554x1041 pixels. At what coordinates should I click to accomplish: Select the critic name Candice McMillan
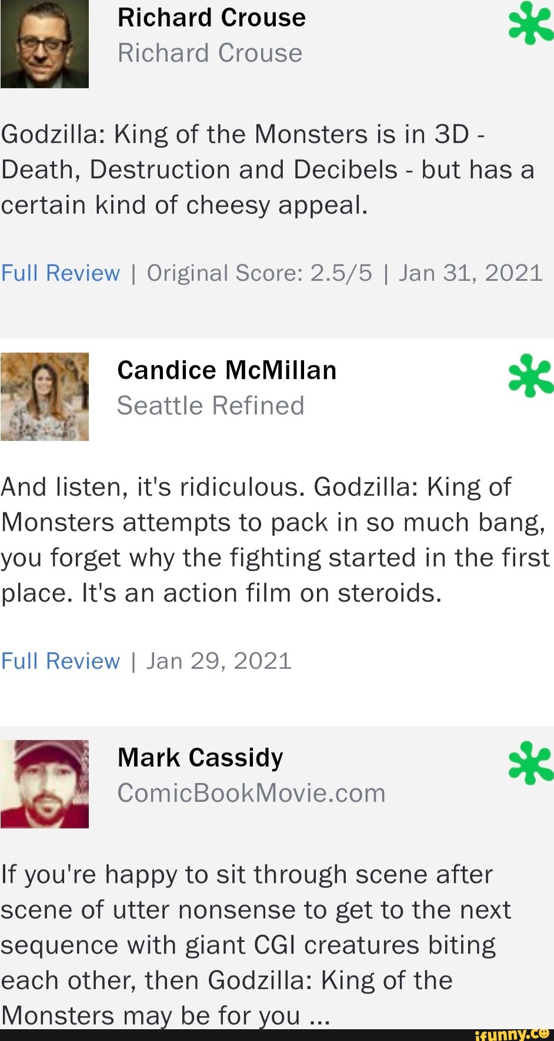pyautogui.click(x=226, y=370)
